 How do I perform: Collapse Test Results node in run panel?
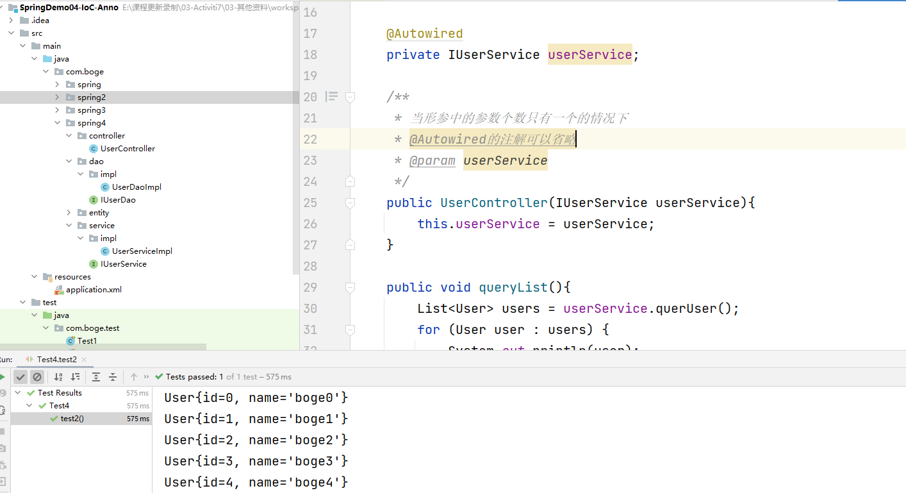coord(18,393)
